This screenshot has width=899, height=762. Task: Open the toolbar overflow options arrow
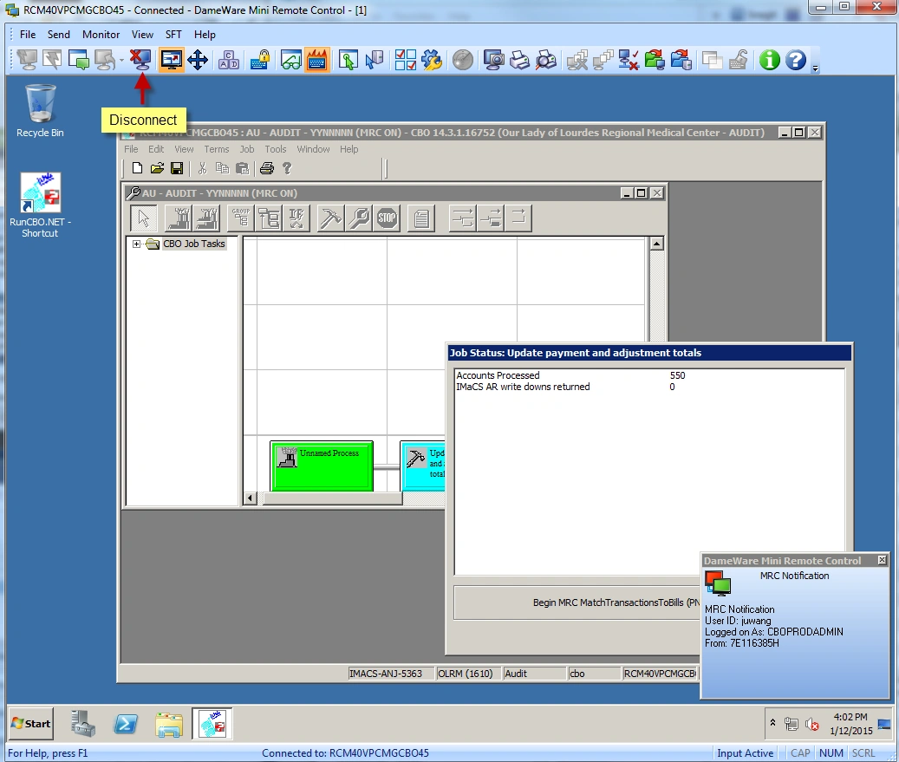[x=815, y=67]
